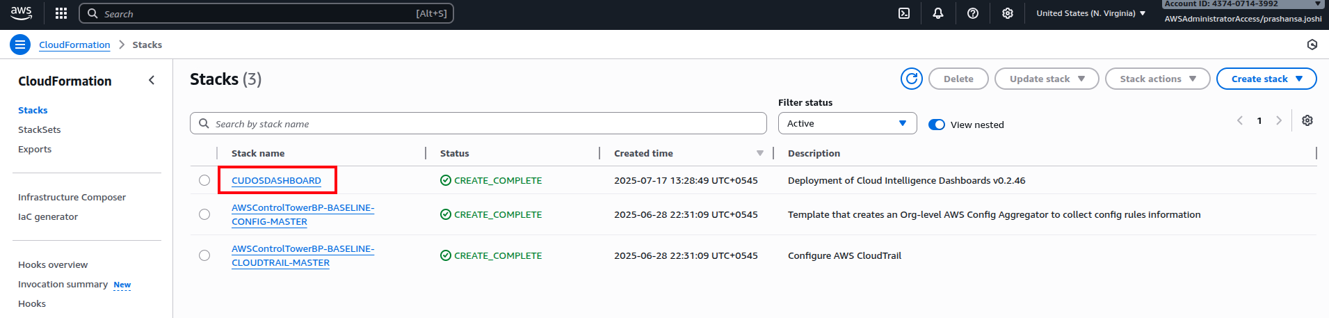Open the hexagon info panel icon

point(1312,45)
